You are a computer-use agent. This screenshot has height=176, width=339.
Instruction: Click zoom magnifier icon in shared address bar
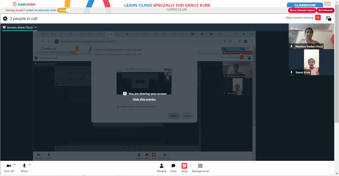[225, 42]
